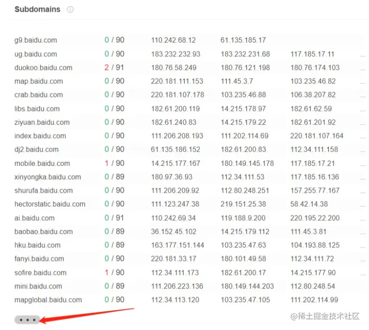The height and width of the screenshot is (330, 369).
Task: Click IP address 110.242.68.12
Action: [174, 40]
